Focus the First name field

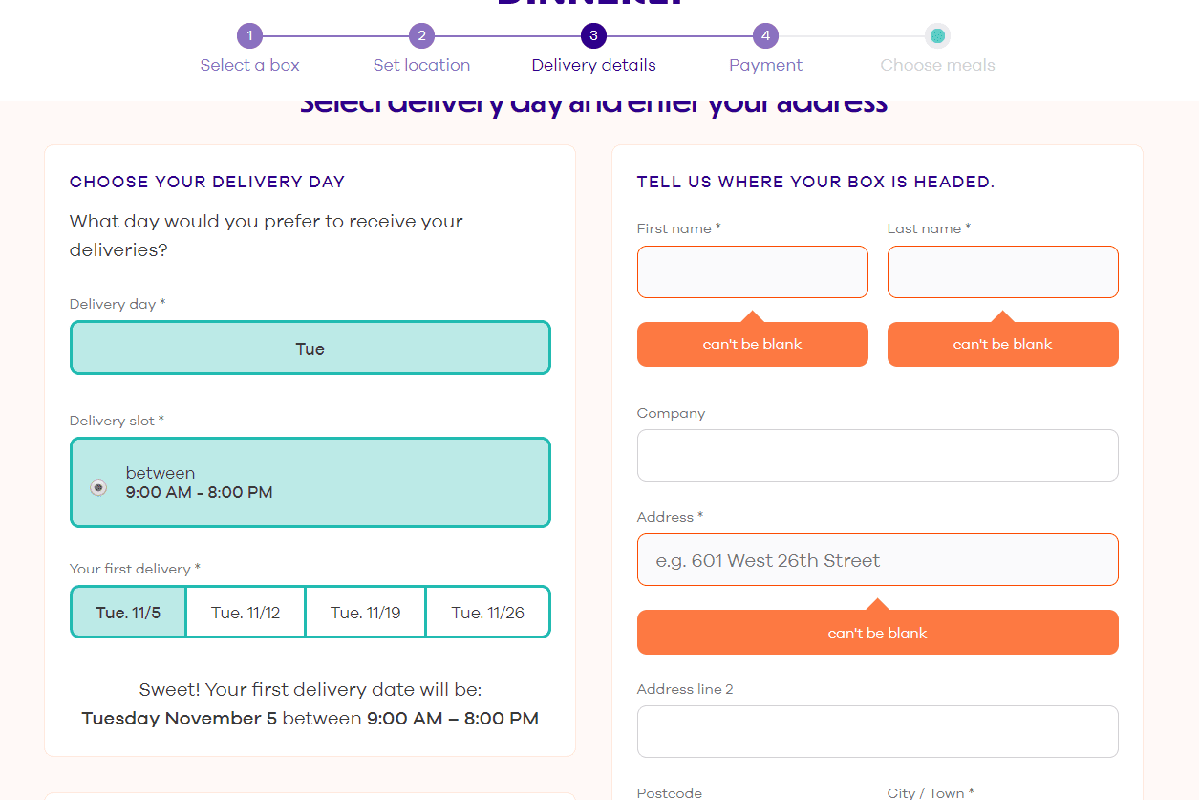(x=753, y=271)
